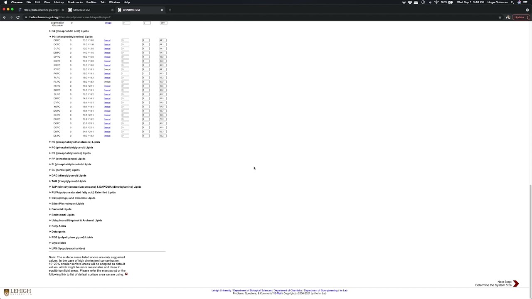Click the E-Mail link in the footer
532x299 pixels.
[278, 293]
